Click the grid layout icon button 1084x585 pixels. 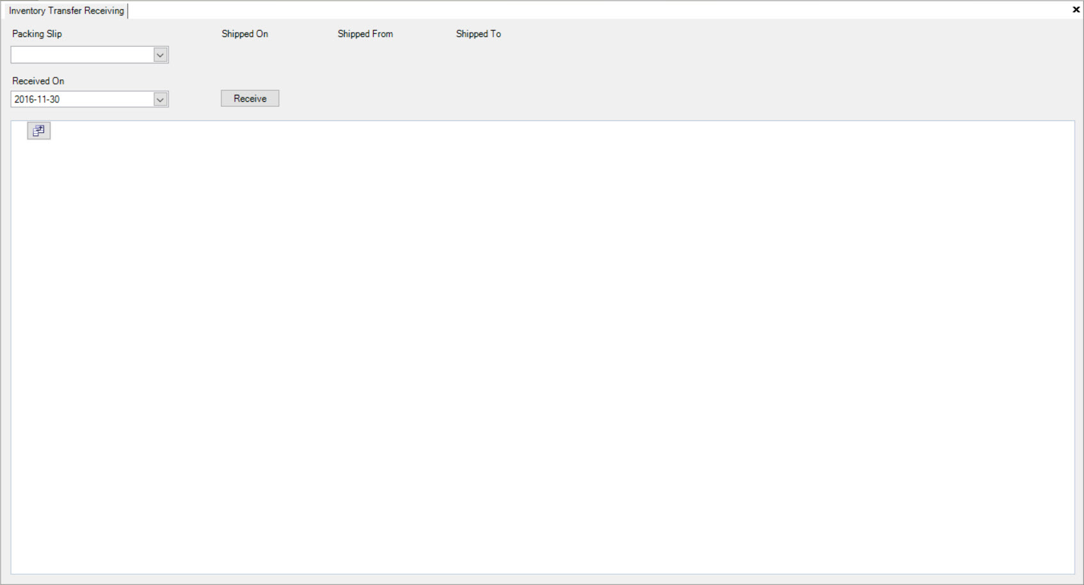[x=38, y=131]
